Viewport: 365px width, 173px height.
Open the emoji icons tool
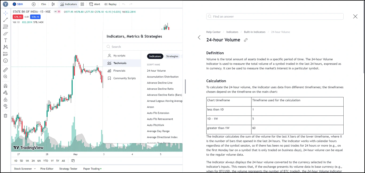tap(6, 61)
